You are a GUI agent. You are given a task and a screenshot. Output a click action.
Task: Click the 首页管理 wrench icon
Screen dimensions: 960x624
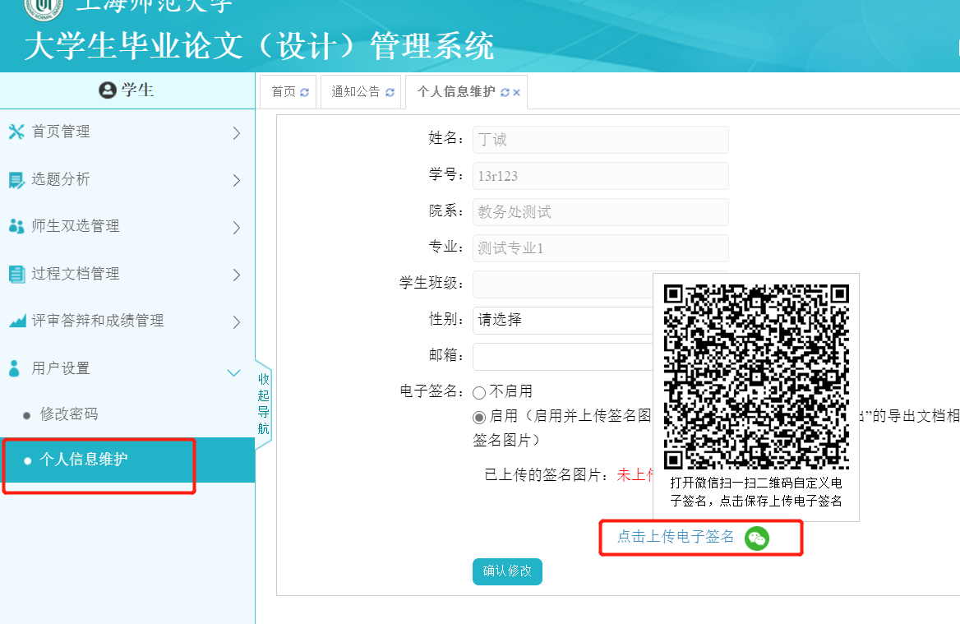tap(16, 132)
